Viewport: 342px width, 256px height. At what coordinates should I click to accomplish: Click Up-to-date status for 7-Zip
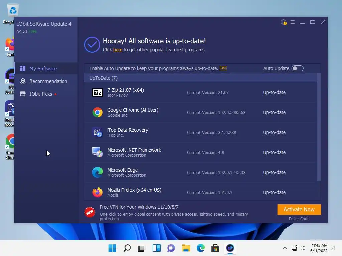click(x=274, y=92)
